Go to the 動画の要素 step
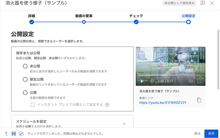Image resolution: width=220 pixels, height=138 pixels. tap(84, 22)
